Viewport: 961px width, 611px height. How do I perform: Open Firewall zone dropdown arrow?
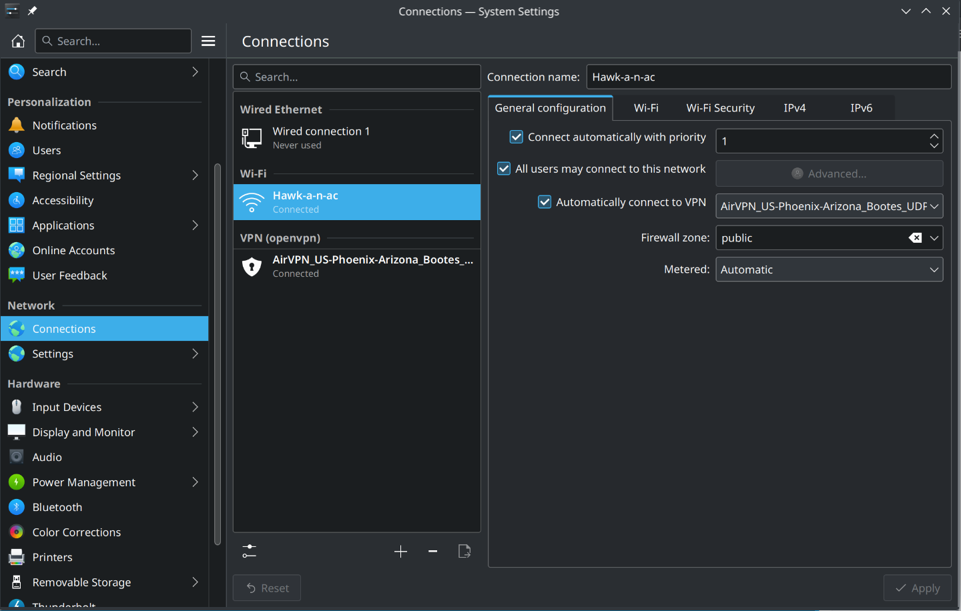pyautogui.click(x=934, y=238)
